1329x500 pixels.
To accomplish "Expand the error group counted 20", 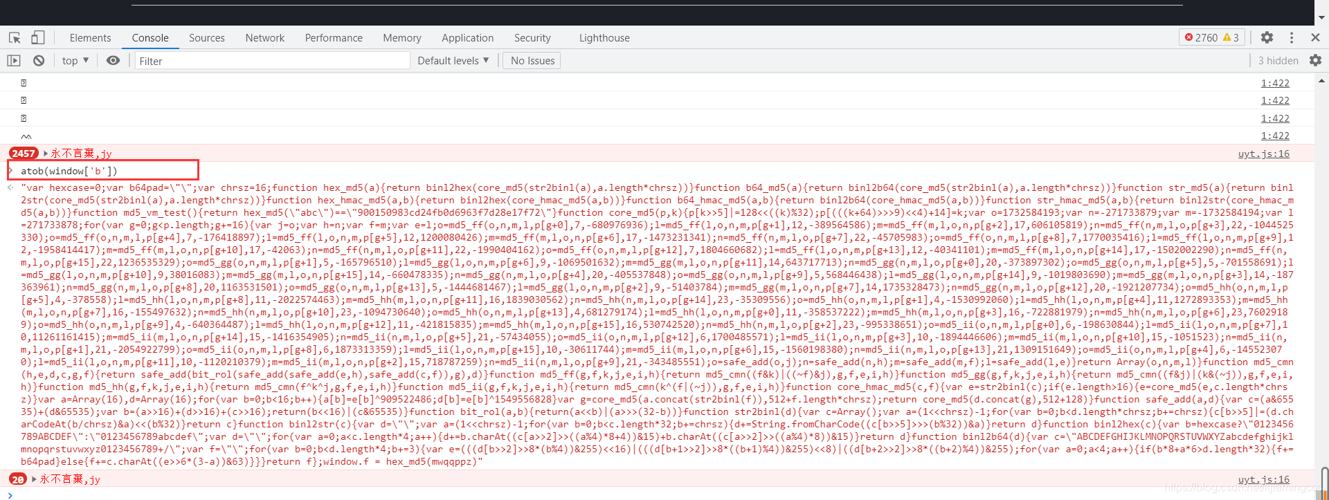I will pyautogui.click(x=35, y=479).
